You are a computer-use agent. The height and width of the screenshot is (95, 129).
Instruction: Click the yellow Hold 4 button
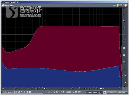click(126, 5)
